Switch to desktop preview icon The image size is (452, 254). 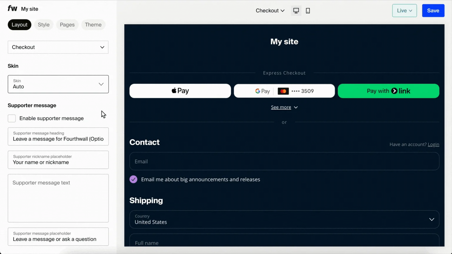coord(296,11)
